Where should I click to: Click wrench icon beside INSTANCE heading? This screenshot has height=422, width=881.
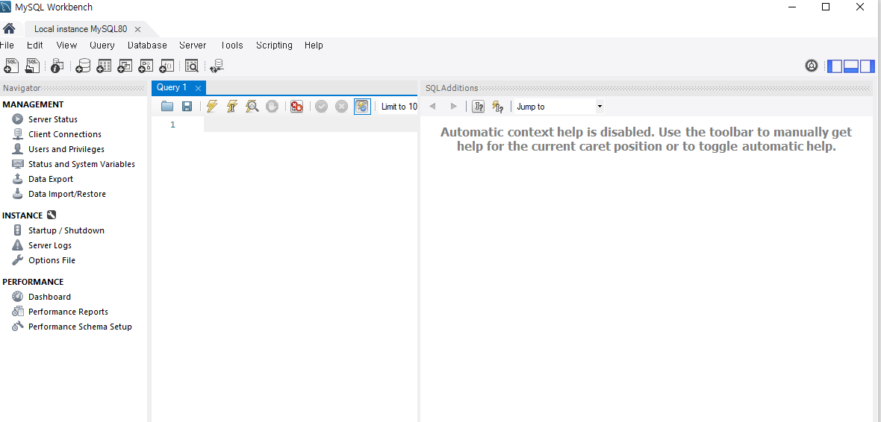(52, 215)
